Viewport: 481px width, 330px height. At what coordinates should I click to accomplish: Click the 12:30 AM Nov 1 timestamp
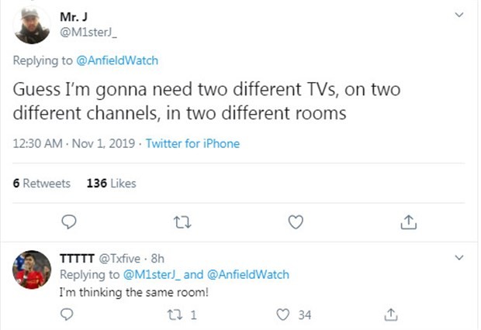tap(74, 143)
